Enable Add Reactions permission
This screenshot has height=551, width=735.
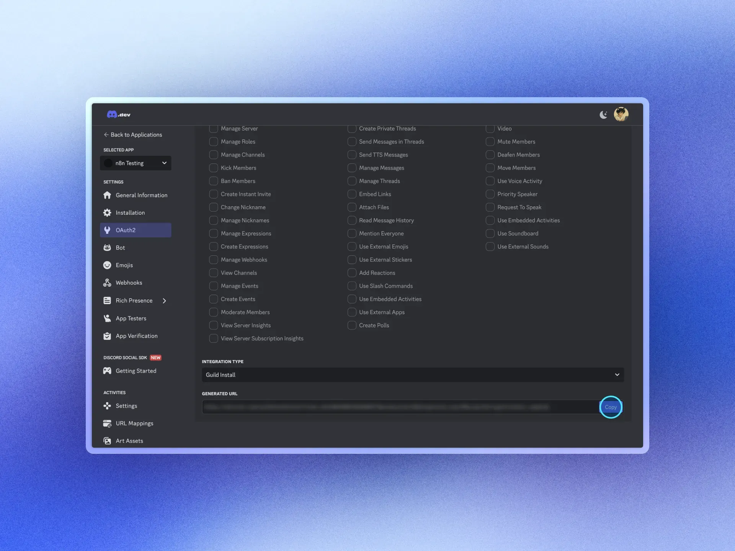click(352, 273)
